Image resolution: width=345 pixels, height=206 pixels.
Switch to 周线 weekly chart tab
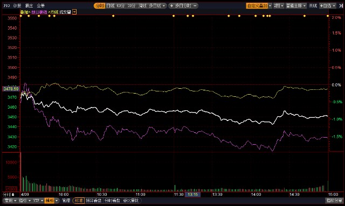pyautogui.click(x=142, y=6)
